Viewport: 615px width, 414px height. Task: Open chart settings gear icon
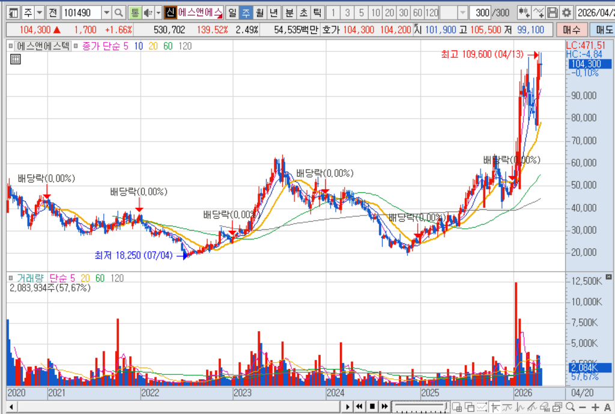tap(566, 13)
